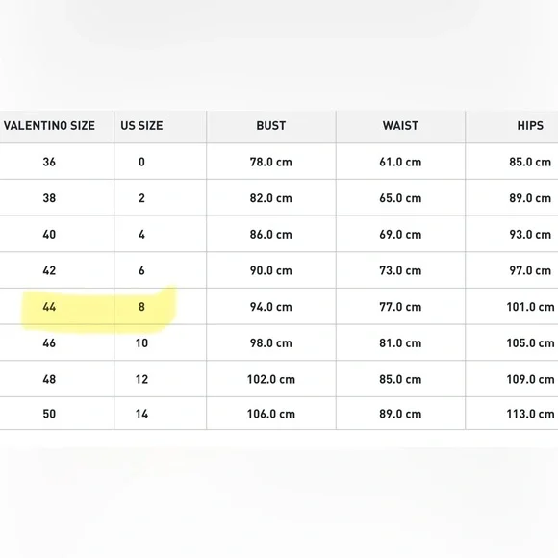Select the 77.0 cm waist value

400,307
